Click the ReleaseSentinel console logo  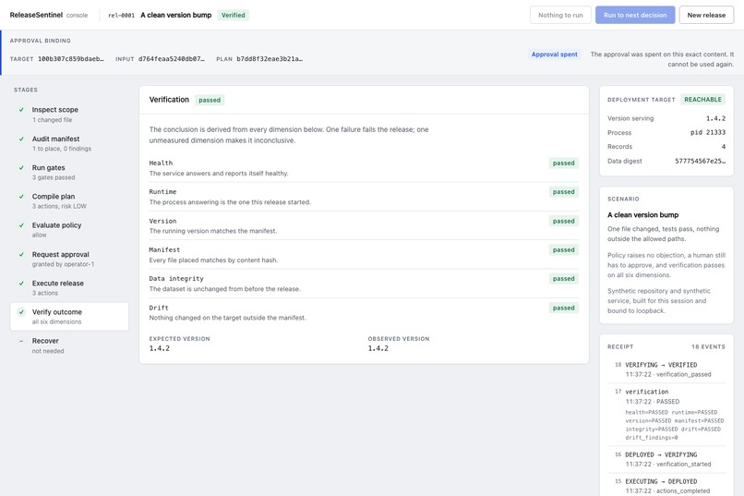[x=49, y=15]
